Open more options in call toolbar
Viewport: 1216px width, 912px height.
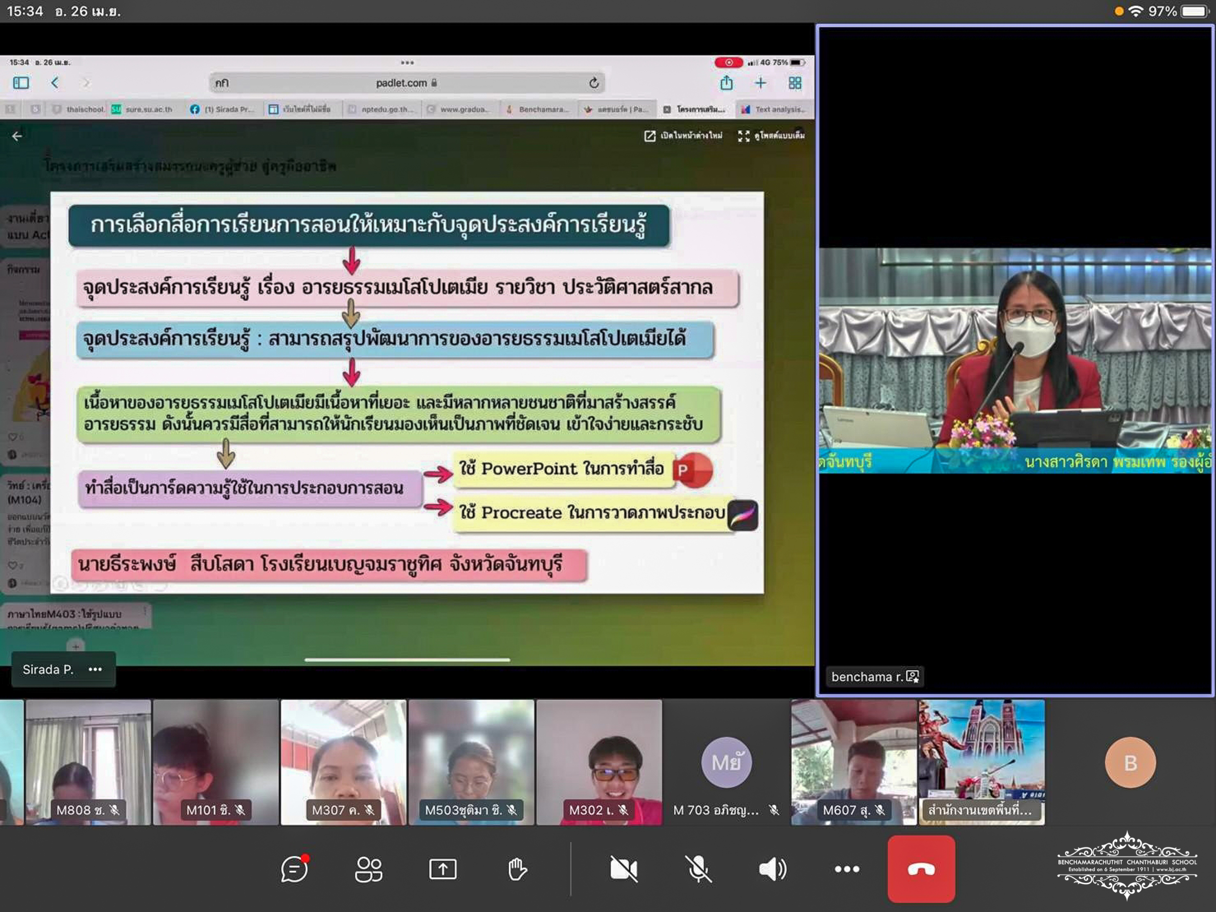[847, 869]
